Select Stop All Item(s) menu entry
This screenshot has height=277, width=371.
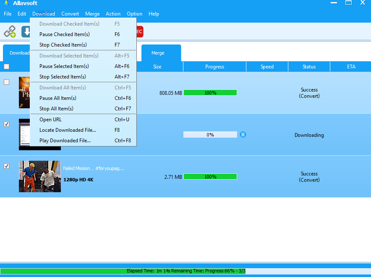click(56, 109)
